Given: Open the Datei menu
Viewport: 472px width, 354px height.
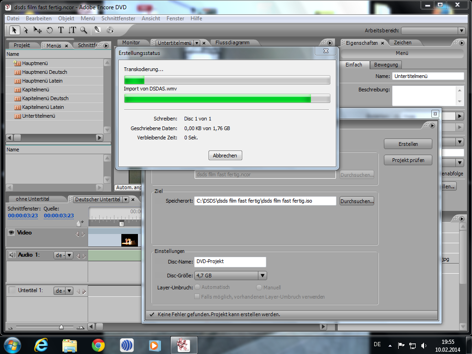Looking at the screenshot, I should [x=13, y=18].
